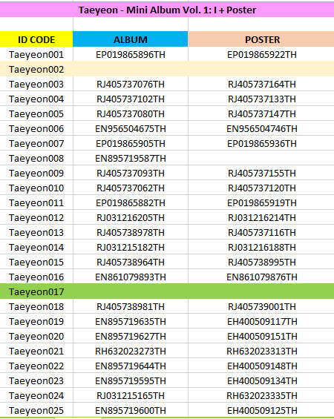Viewport: 334px width, 419px height.
Task: Click album code RH632023273TH
Action: [131, 351]
